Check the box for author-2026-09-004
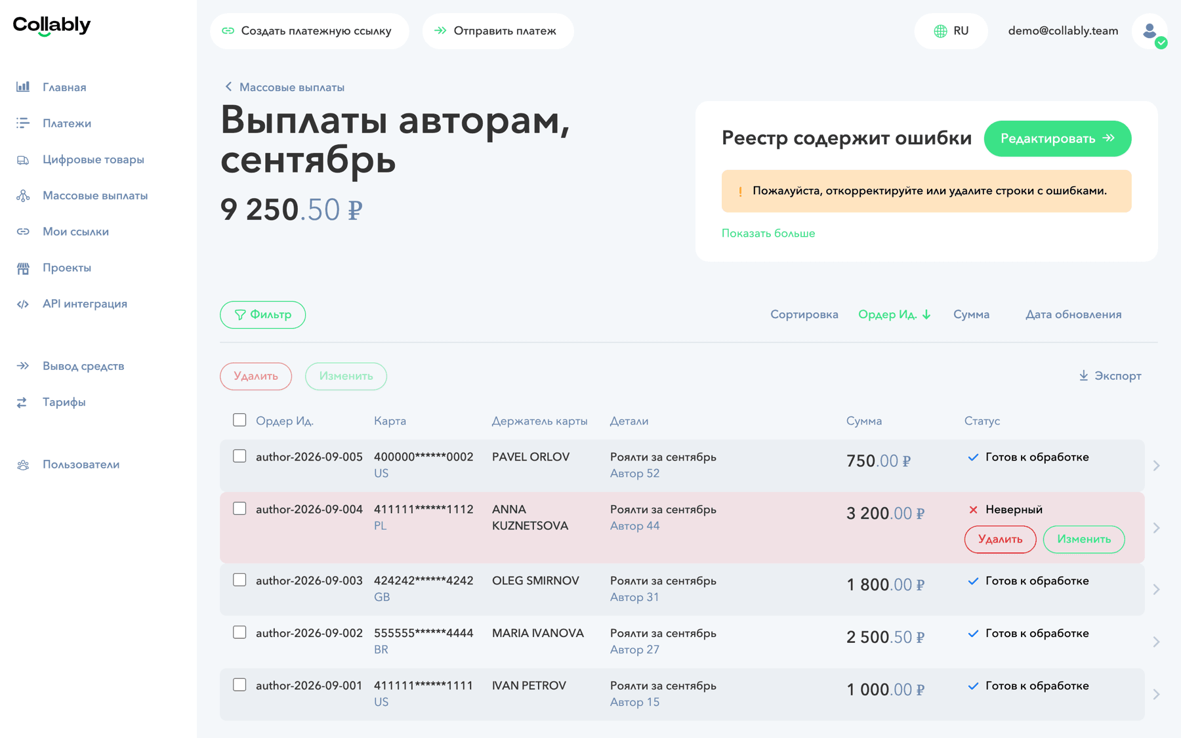This screenshot has width=1181, height=738. pyautogui.click(x=239, y=508)
